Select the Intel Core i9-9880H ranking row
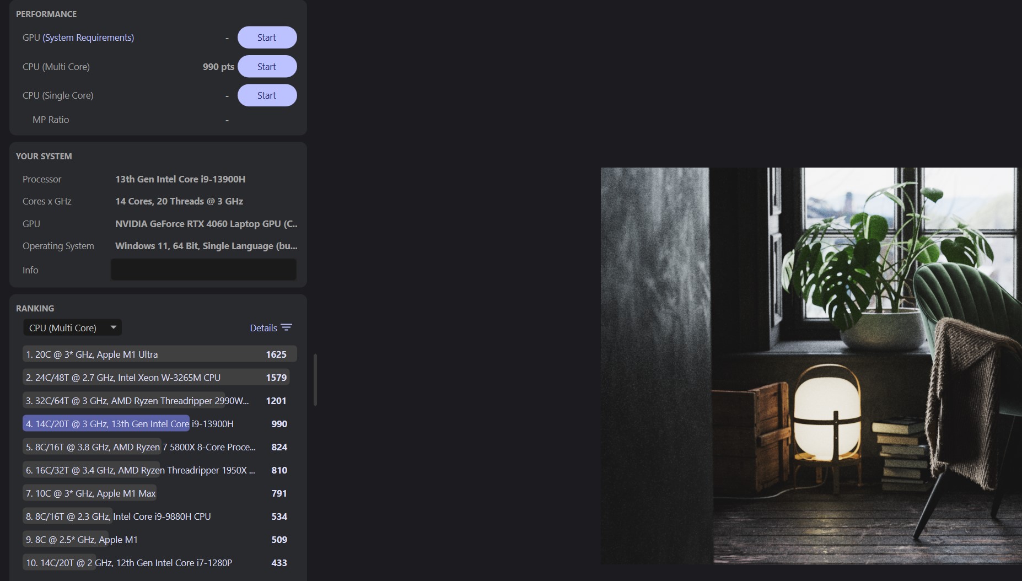 tap(159, 517)
